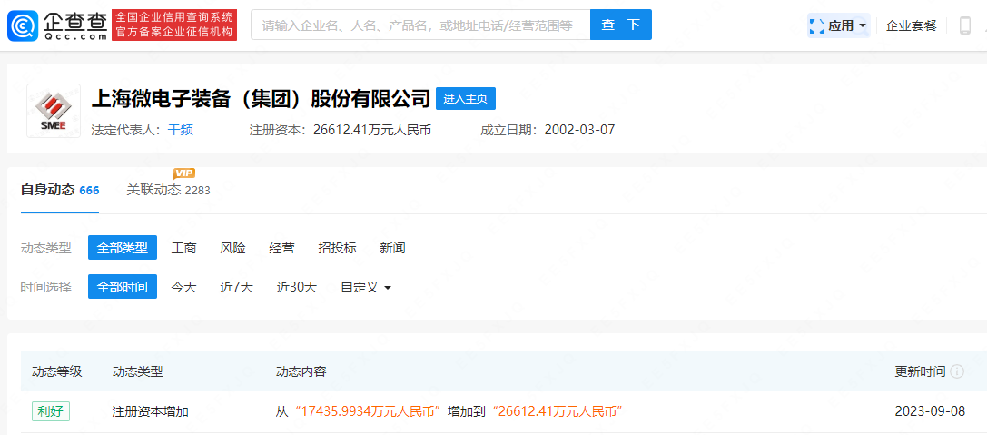
Task: Click the 进入主页 button
Action: (466, 98)
